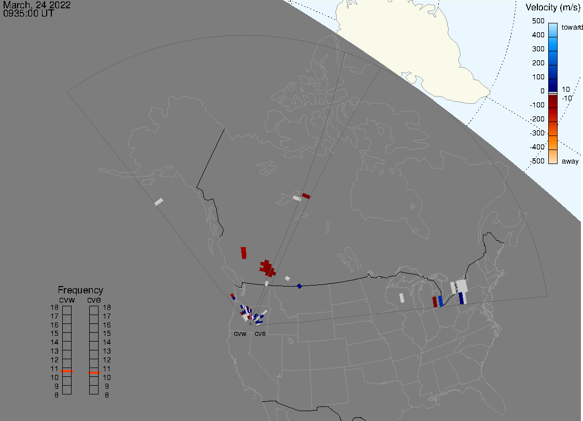Select the "Velocity (m/s)" legend title
The width and height of the screenshot is (583, 421).
tap(553, 7)
